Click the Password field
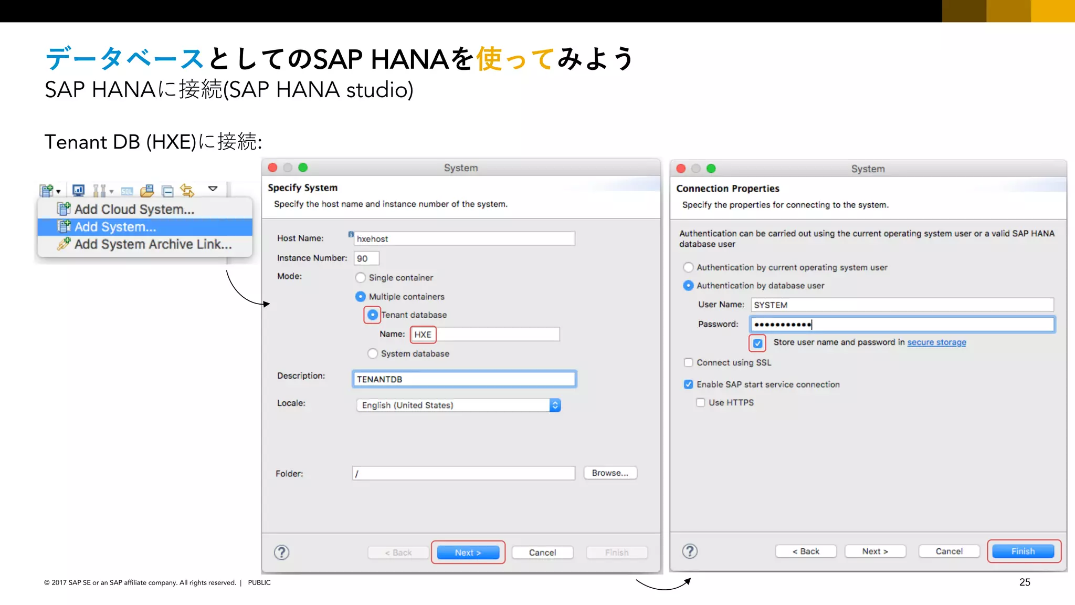Image resolution: width=1075 pixels, height=605 pixels. point(902,325)
